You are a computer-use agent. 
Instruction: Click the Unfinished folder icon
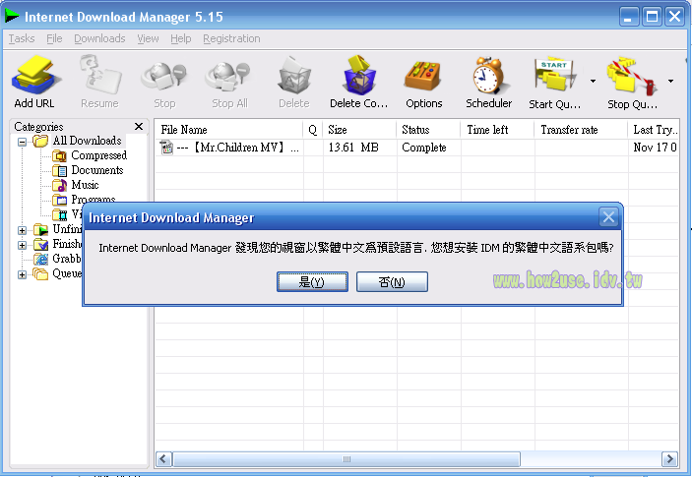[x=40, y=230]
